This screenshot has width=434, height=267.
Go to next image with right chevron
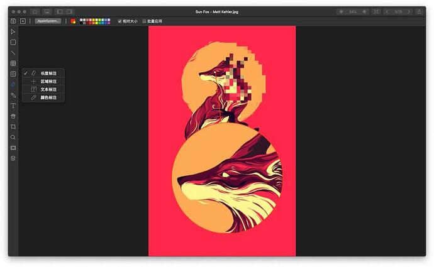409,11
